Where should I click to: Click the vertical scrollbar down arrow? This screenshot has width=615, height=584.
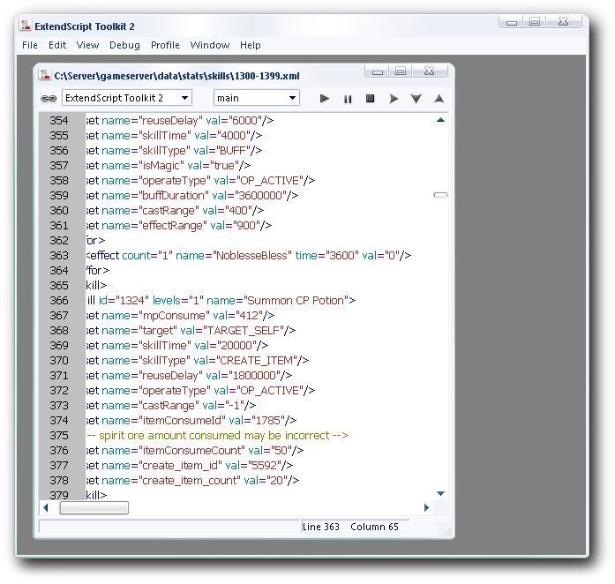click(440, 493)
